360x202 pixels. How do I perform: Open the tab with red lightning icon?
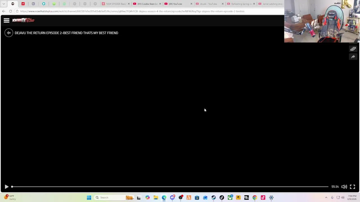pos(23,4)
